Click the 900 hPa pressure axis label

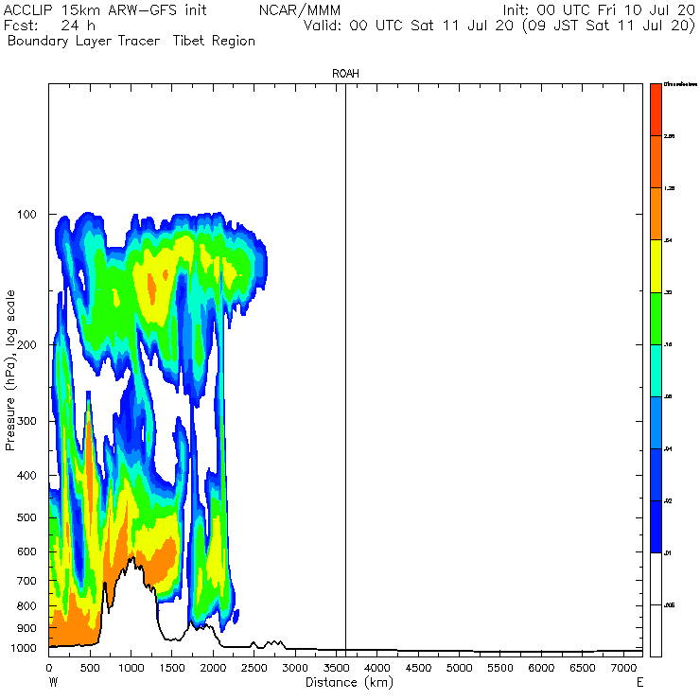point(26,628)
